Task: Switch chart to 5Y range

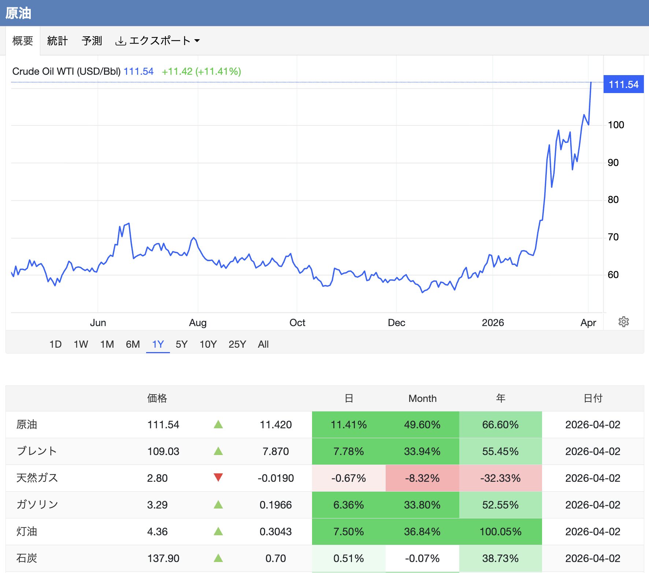Action: tap(181, 344)
